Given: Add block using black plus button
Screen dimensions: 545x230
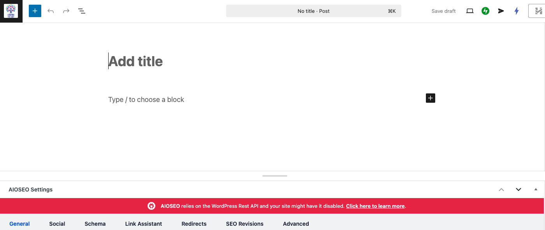Looking at the screenshot, I should [430, 98].
